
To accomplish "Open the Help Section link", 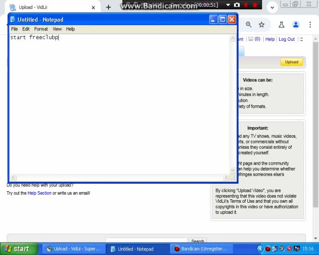I will 39,193.
